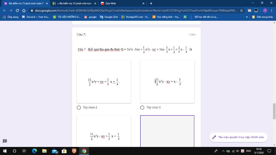Open the People icon in system tray
The image size is (276, 155).
[216, 151]
